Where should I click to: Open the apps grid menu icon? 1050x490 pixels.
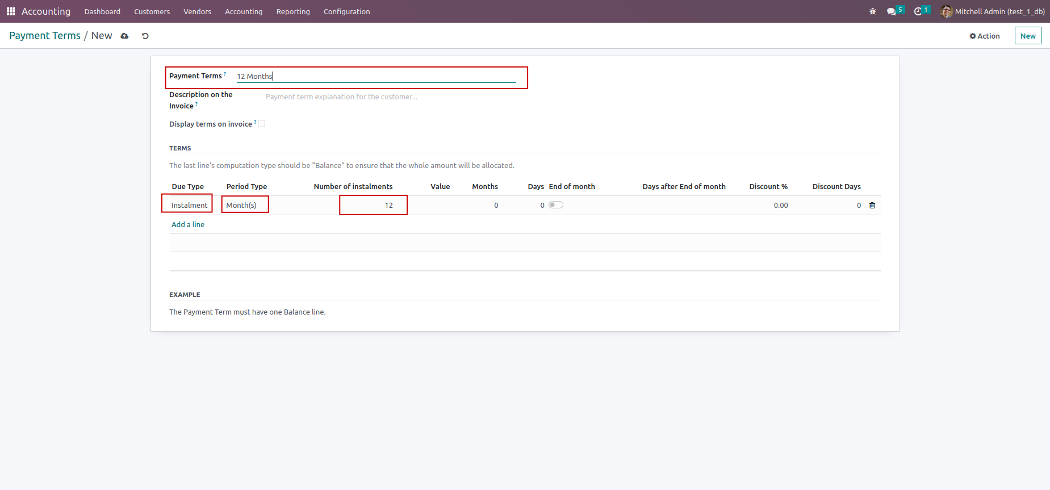pos(11,11)
